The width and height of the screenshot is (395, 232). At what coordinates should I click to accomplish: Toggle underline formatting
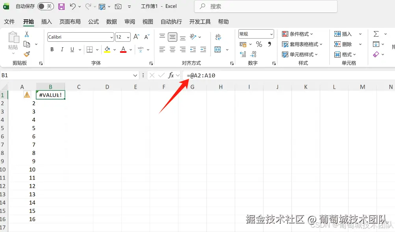[72, 49]
